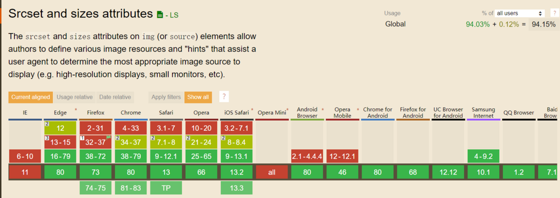This screenshot has height=198, width=560.
Task: Click the red IE 11 support cell
Action: [25, 173]
